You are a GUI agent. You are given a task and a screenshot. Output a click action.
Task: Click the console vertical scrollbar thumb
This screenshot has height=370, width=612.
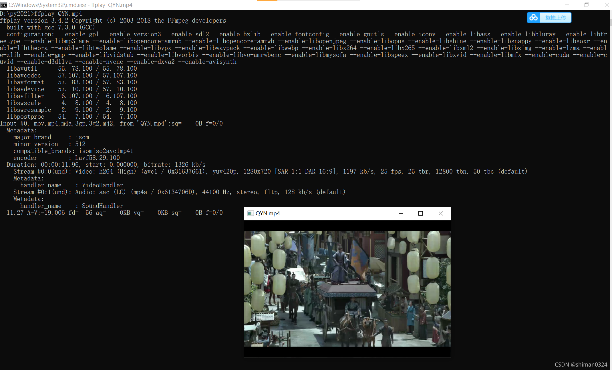[611, 23]
